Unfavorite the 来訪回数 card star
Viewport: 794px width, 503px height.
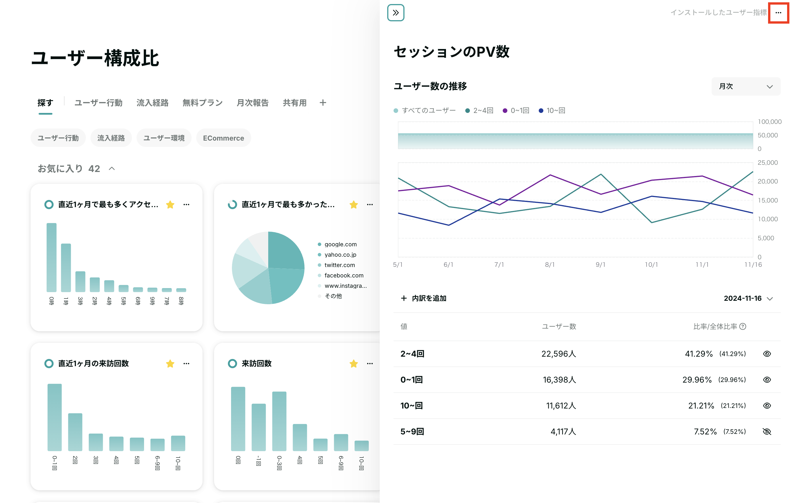click(x=353, y=363)
